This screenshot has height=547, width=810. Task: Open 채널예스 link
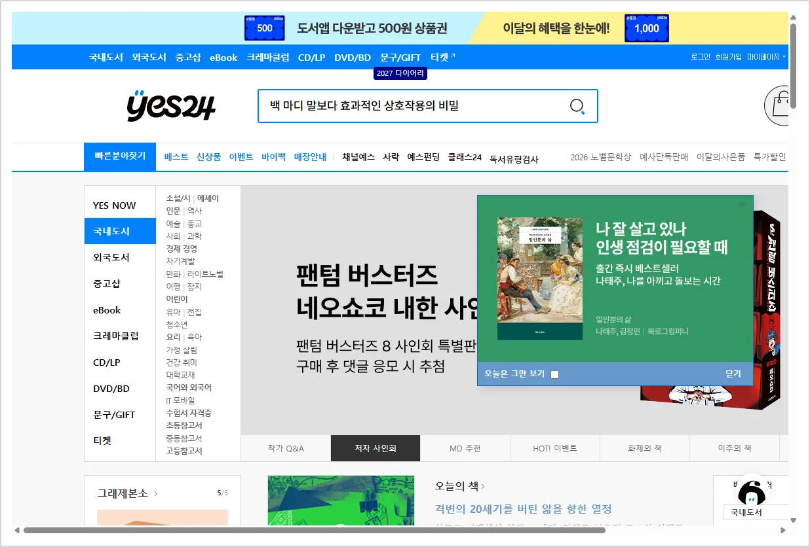coord(358,157)
